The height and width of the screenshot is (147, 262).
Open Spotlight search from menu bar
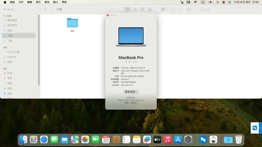coord(217,2)
